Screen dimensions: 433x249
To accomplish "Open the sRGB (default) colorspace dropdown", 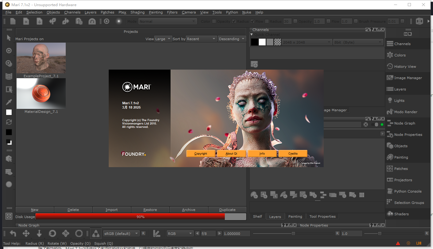I will pyautogui.click(x=122, y=233).
